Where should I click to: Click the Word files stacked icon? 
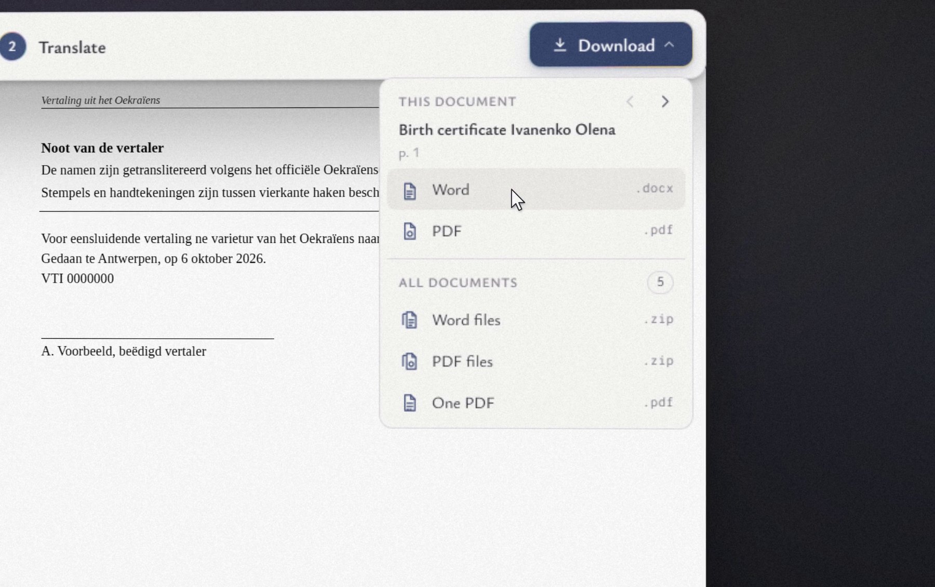[409, 320]
